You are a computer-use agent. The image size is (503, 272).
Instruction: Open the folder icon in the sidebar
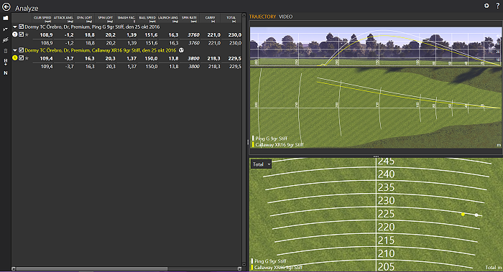click(6, 18)
